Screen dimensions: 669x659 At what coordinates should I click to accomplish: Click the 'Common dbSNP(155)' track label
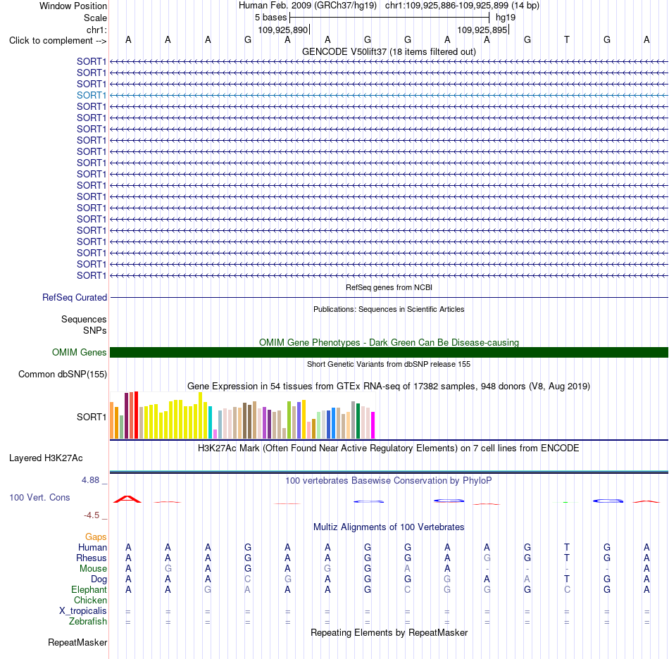pyautogui.click(x=62, y=374)
